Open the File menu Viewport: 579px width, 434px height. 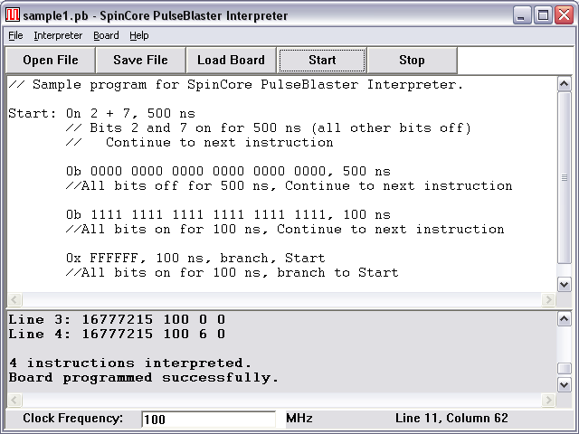(x=15, y=35)
